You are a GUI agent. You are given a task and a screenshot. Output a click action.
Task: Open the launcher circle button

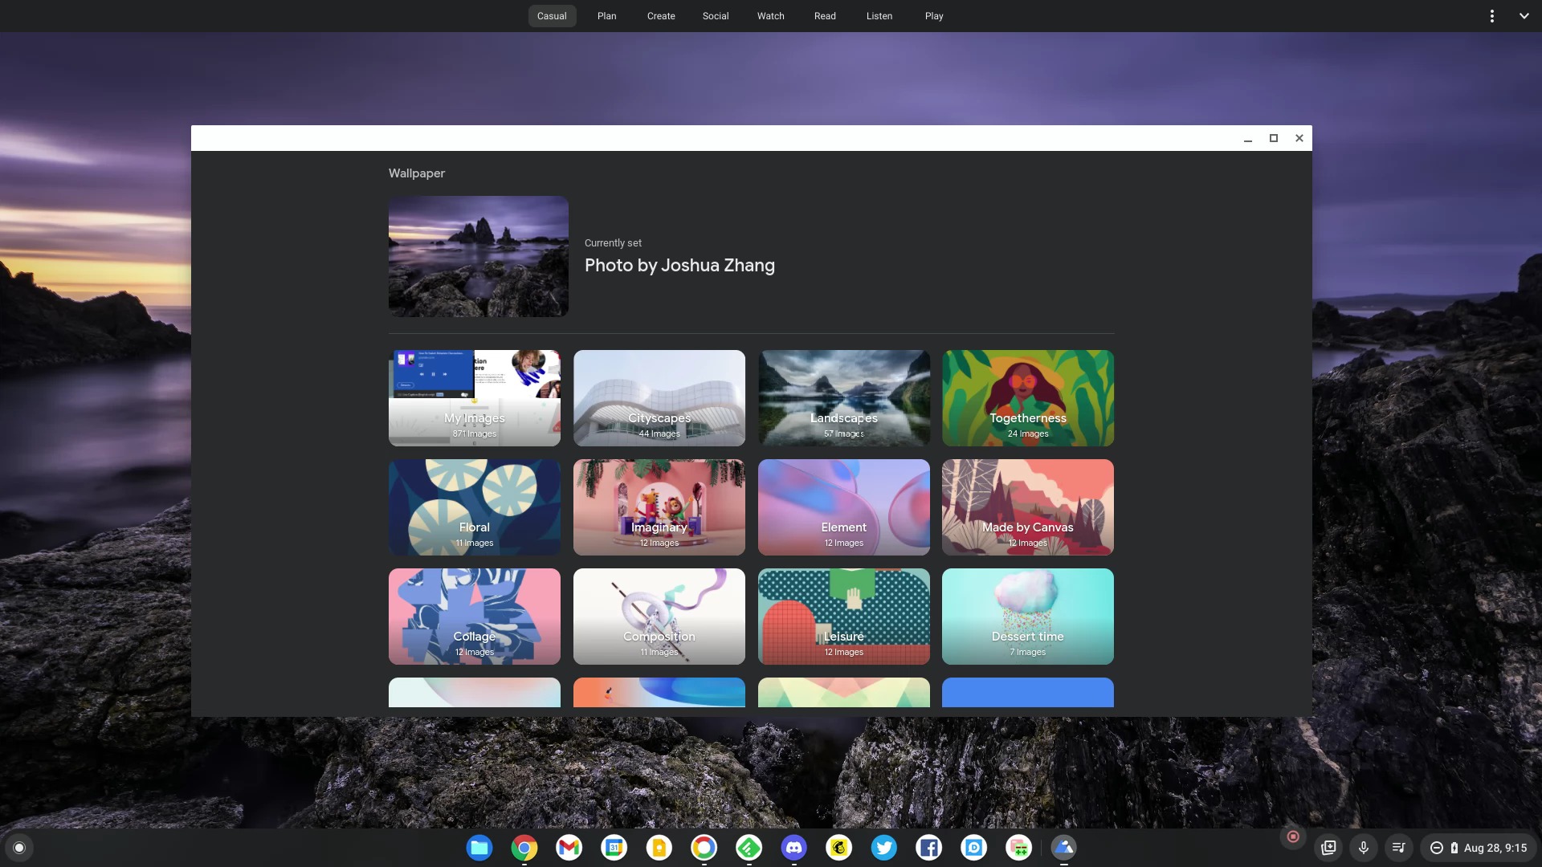coord(19,848)
